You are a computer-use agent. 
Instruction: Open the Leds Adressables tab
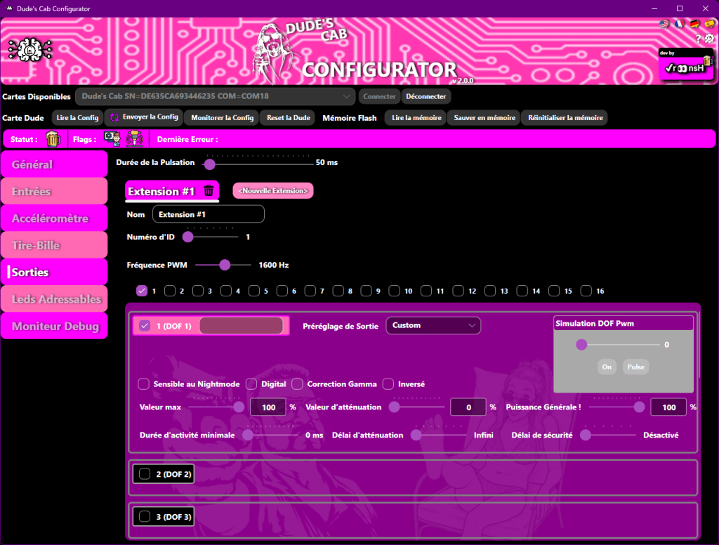click(54, 299)
